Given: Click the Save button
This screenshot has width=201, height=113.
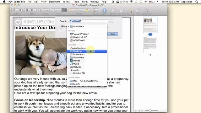Looking at the screenshot, I should 113,34.
